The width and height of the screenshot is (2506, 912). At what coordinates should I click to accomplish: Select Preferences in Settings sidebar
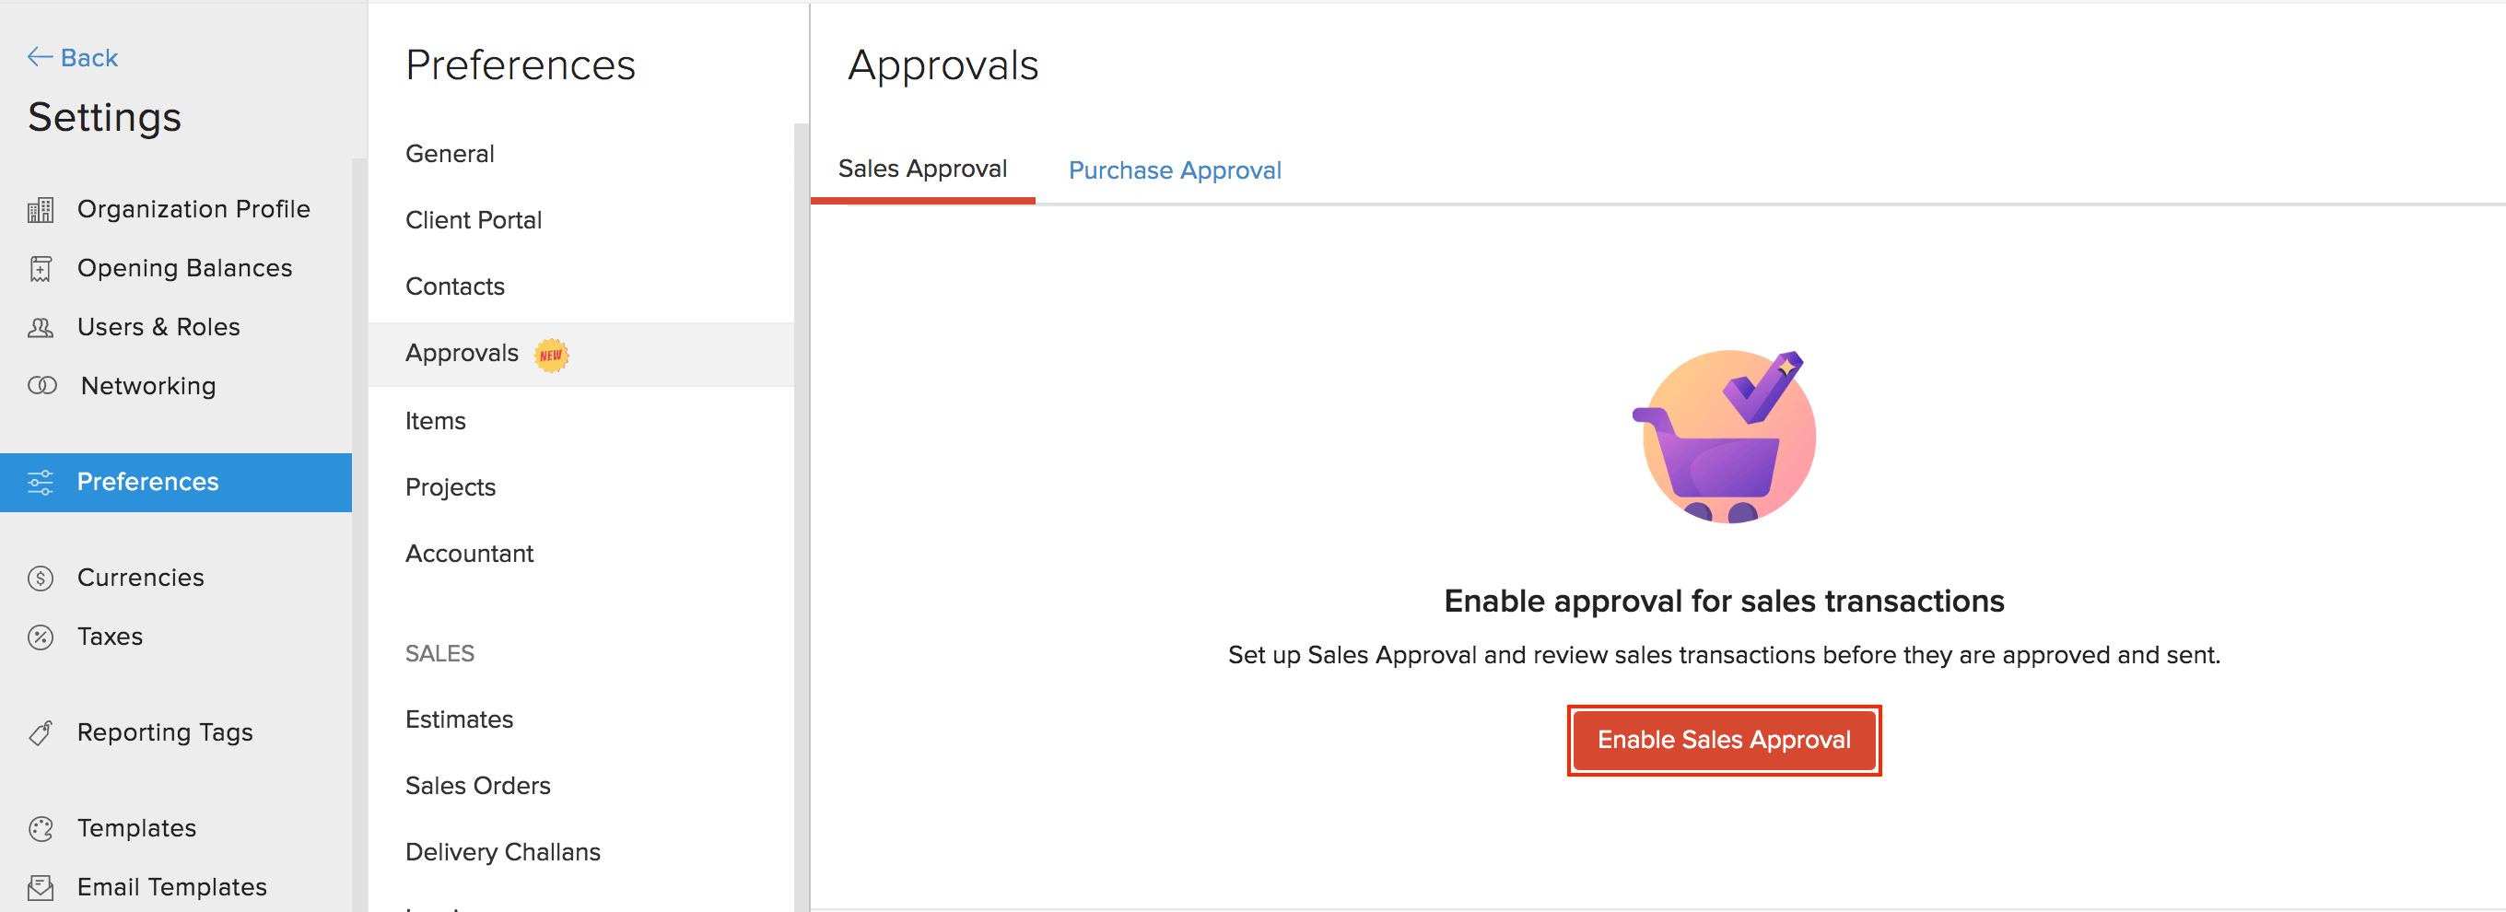[147, 482]
